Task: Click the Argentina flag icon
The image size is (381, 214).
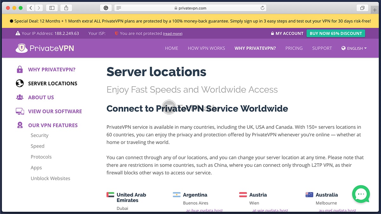Action: [177, 195]
